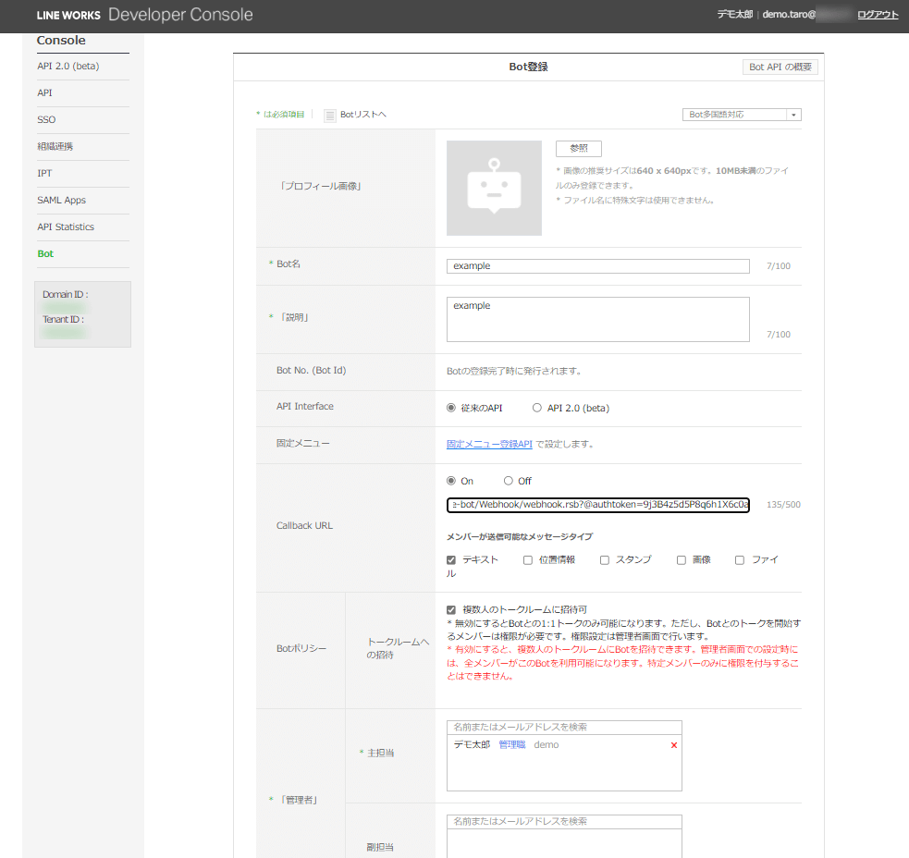Viewport: 909px width, 858px height.
Task: Toggle 複数人のトークルームに招待可 checkbox
Action: point(451,610)
